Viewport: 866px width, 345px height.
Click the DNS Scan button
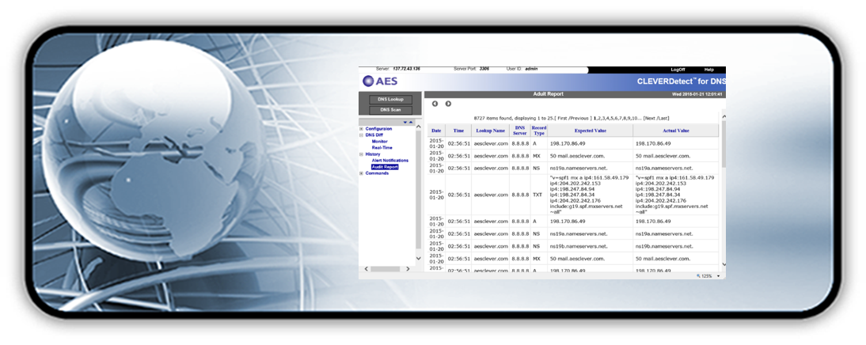(x=390, y=110)
